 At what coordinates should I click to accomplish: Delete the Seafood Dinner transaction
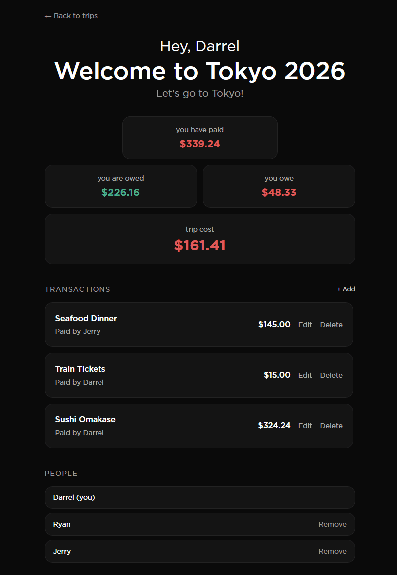[x=331, y=325]
